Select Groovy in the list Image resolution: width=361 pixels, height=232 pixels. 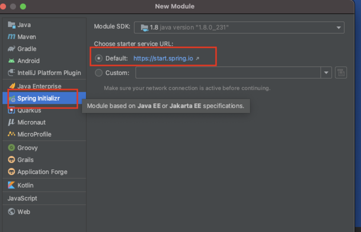pos(44,148)
